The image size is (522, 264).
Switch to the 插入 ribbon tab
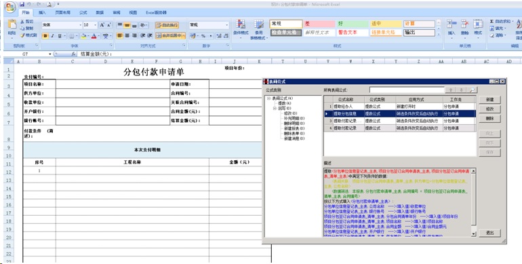pos(42,13)
